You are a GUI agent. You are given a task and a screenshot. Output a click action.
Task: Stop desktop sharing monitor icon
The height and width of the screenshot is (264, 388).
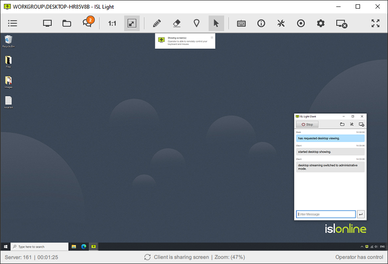pos(341,23)
